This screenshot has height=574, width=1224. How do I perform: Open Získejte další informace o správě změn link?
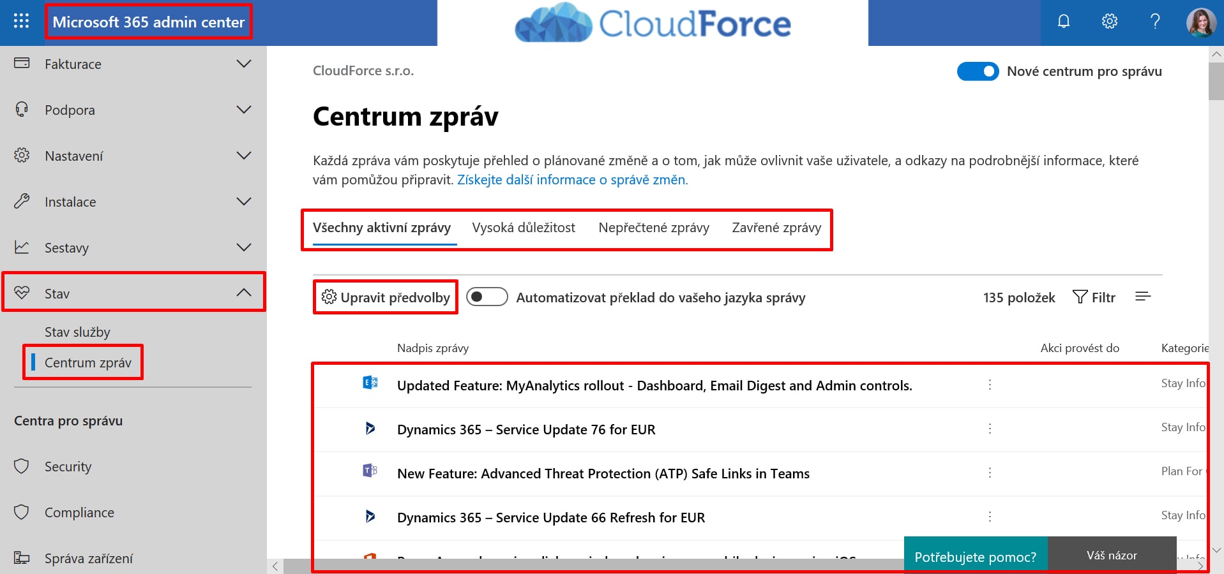tap(572, 180)
